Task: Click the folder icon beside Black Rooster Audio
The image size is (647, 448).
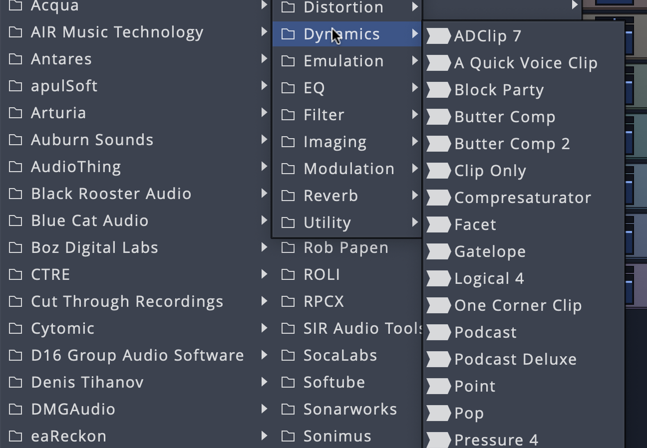Action: pos(15,194)
